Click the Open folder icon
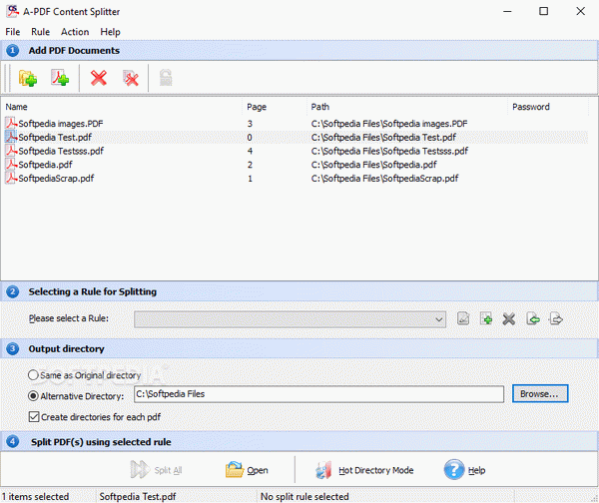The width and height of the screenshot is (599, 503). coord(235,469)
